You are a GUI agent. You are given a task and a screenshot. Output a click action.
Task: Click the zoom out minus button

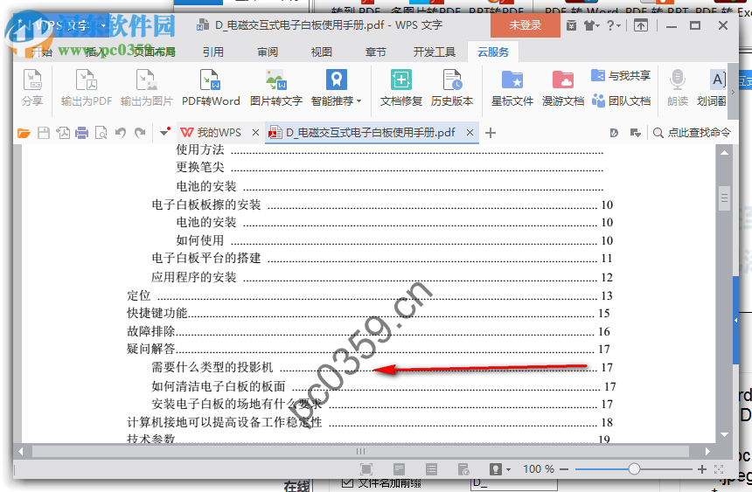click(x=564, y=469)
